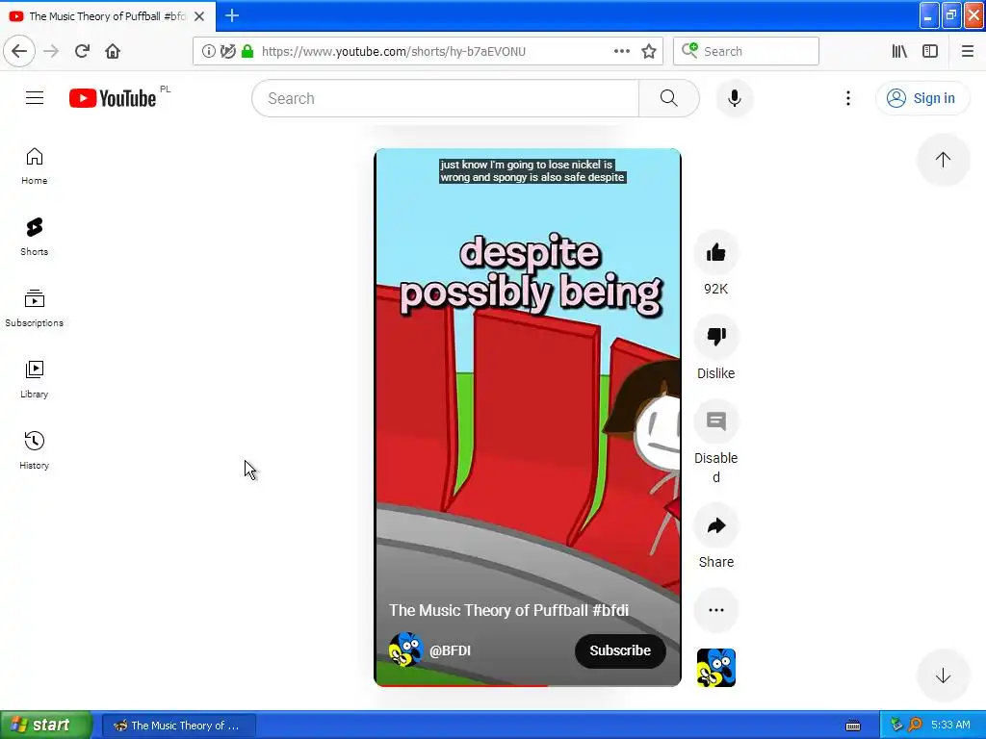Open a new tab with plus button

(x=232, y=15)
